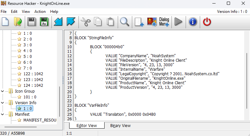Click the InternalName "Warfare" line
The image size is (250, 136).
[135, 69]
